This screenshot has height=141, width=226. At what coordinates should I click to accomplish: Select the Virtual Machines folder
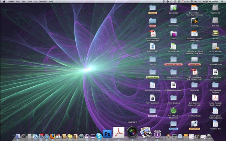coord(215,46)
